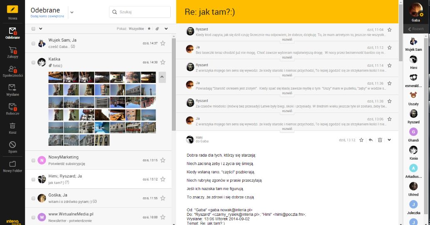430x225 pixels.
Task: Star Himi's 13:12 message
Action: click(x=361, y=140)
